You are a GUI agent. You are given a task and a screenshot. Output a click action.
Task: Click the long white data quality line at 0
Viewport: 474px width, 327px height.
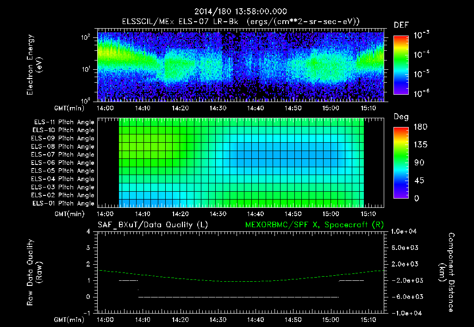[238, 297]
